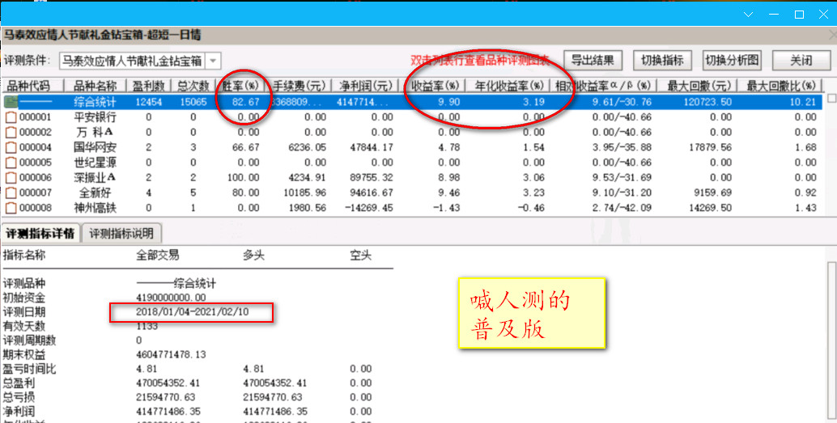
Task: Switch to the 评测指标详情 tab
Action: click(x=40, y=233)
